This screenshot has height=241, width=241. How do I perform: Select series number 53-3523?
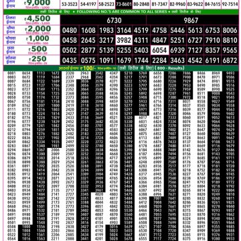(70, 4)
